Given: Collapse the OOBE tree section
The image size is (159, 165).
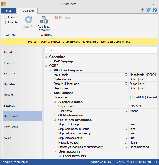Looking at the screenshot, I should 46,66.
